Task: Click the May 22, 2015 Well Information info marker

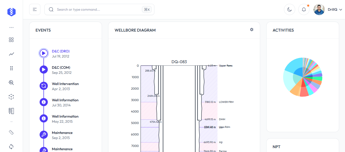Action: pos(44,118)
